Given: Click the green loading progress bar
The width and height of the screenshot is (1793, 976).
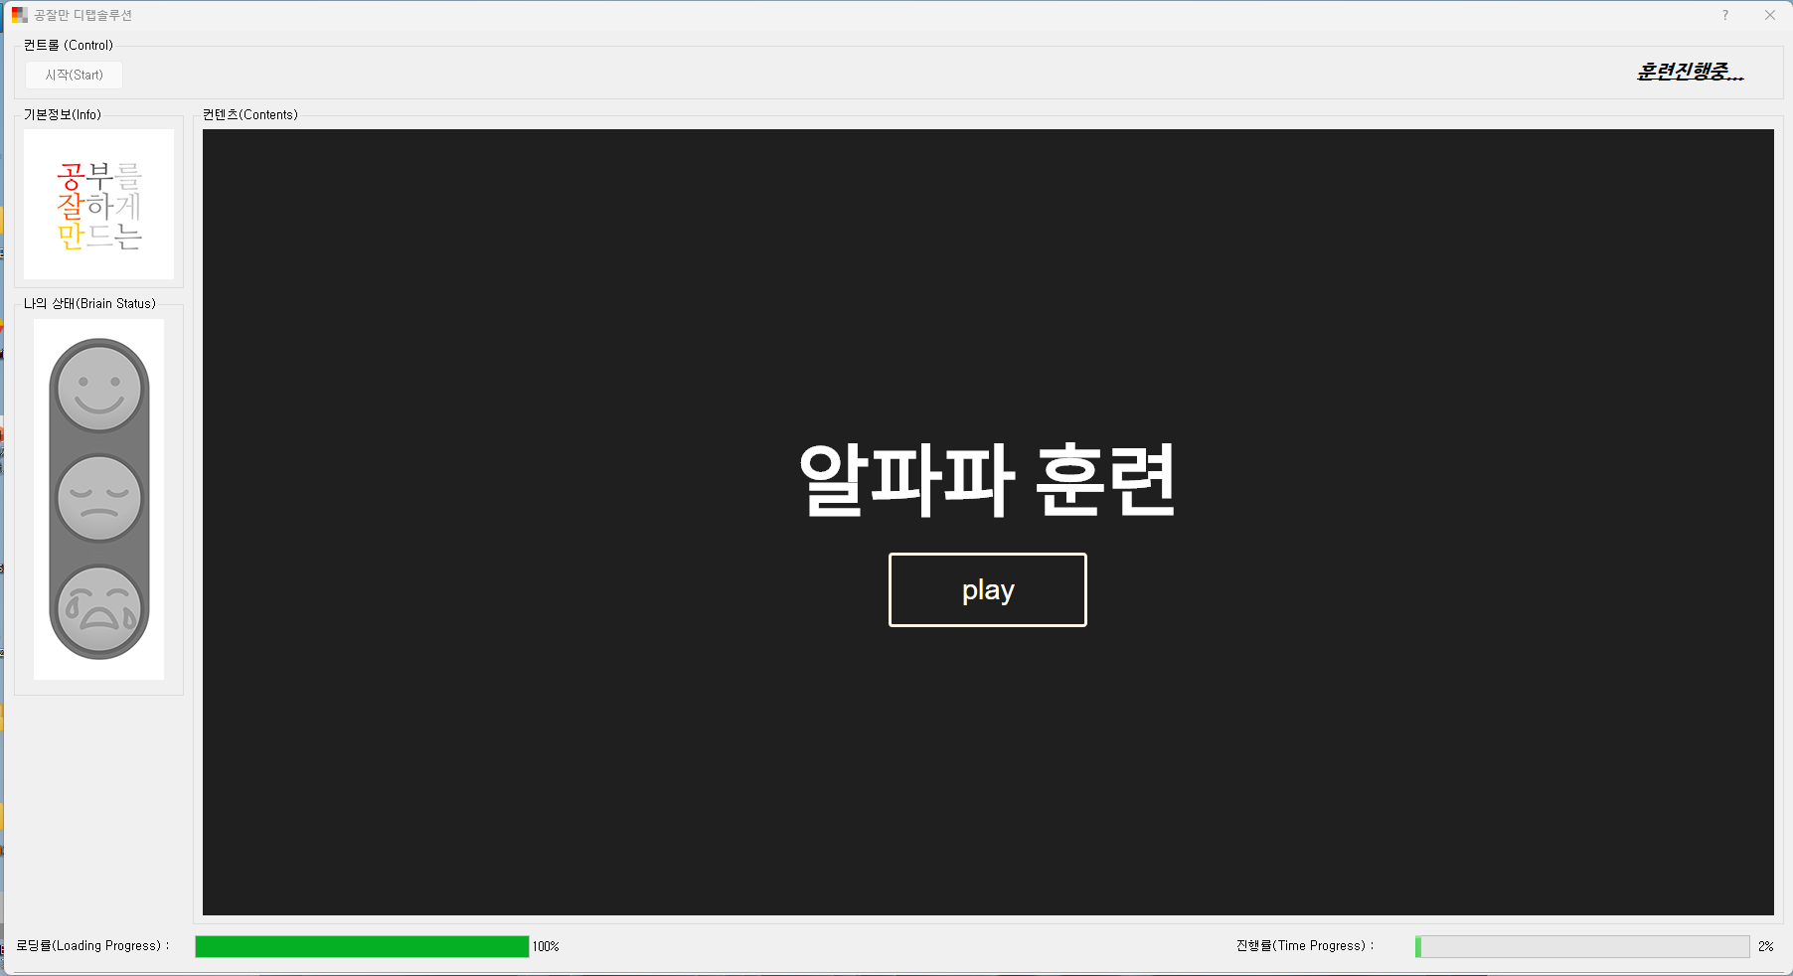Looking at the screenshot, I should click(362, 946).
